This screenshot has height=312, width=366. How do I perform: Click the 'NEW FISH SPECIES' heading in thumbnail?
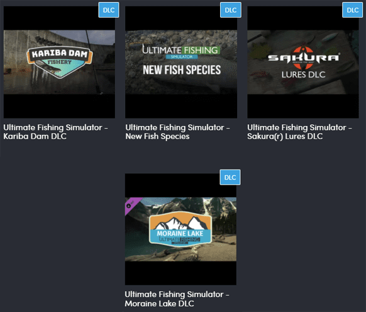[182, 70]
